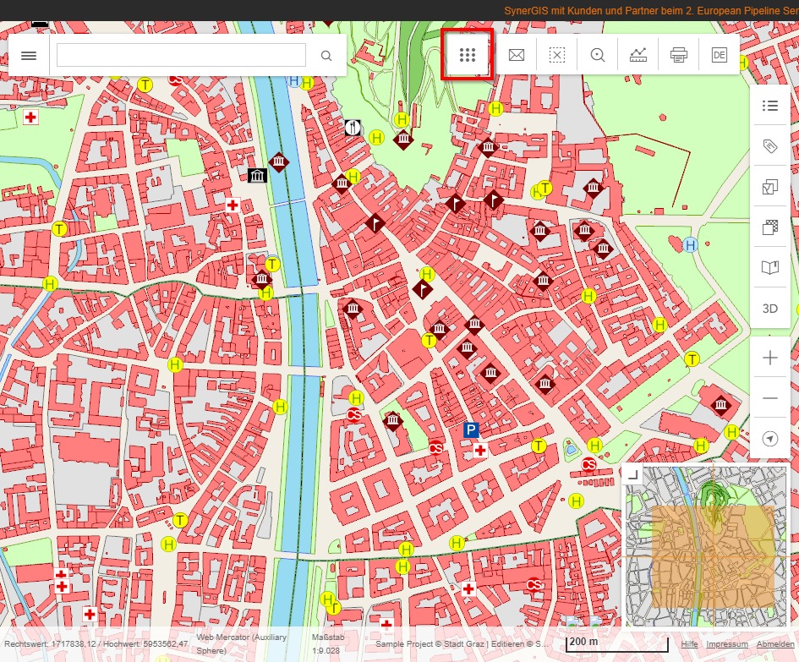The width and height of the screenshot is (799, 662).
Task: Click the envelope mail icon
Action: click(x=516, y=56)
